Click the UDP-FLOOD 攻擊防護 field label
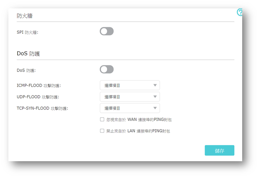This screenshot has height=178, width=259. pyautogui.click(x=38, y=97)
